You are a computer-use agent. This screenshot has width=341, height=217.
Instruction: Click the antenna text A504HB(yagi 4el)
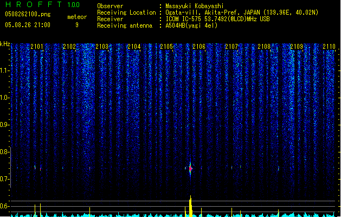(x=191, y=25)
